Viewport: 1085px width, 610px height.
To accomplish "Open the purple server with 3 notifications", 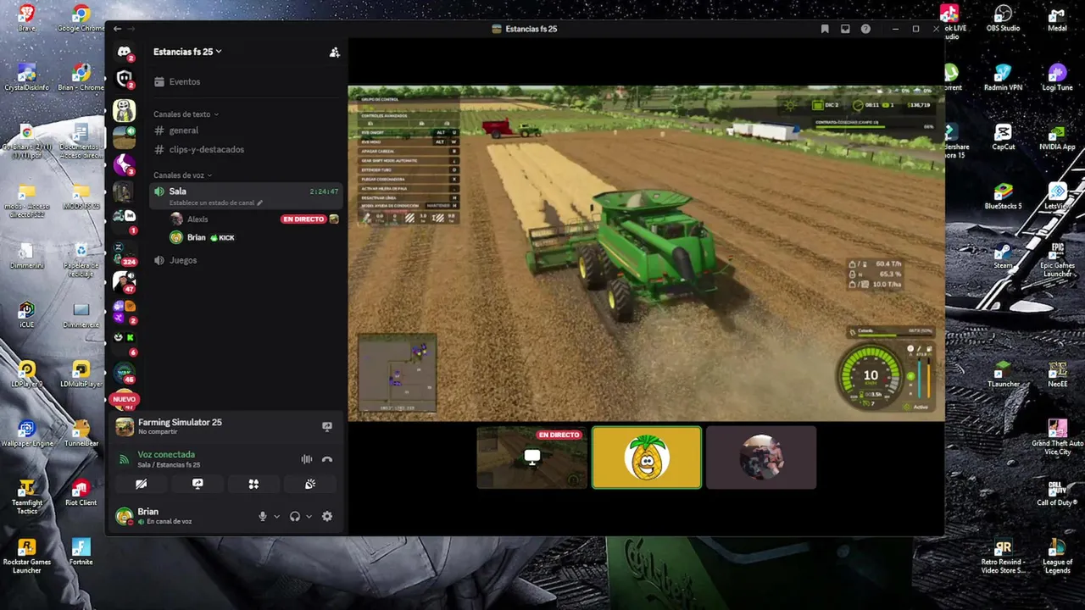I will 125,164.
